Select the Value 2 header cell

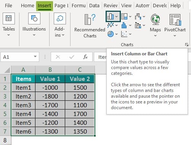[x=80, y=79]
